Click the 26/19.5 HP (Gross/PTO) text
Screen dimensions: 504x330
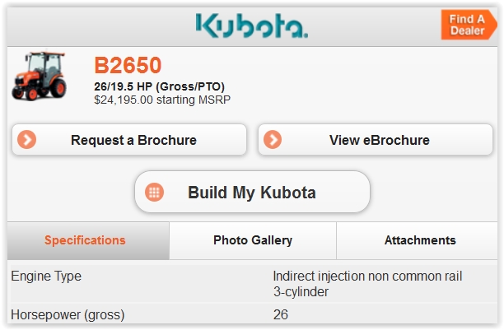point(160,86)
